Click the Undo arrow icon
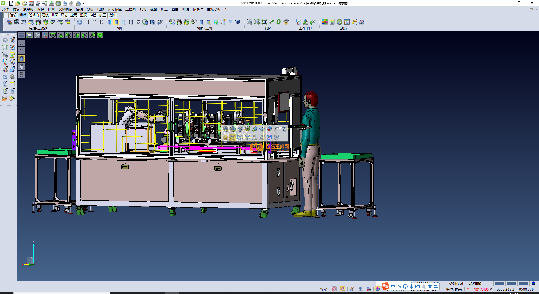 (x=65, y=3)
